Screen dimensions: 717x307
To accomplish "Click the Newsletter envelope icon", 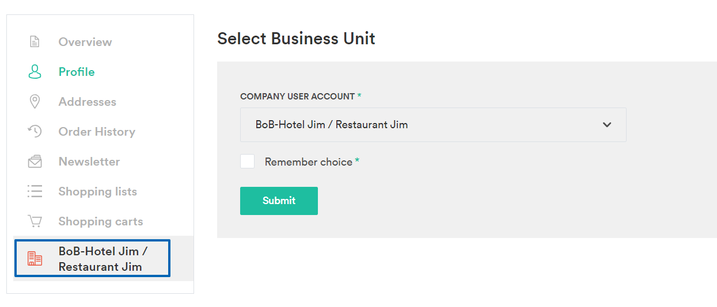I will (x=35, y=162).
